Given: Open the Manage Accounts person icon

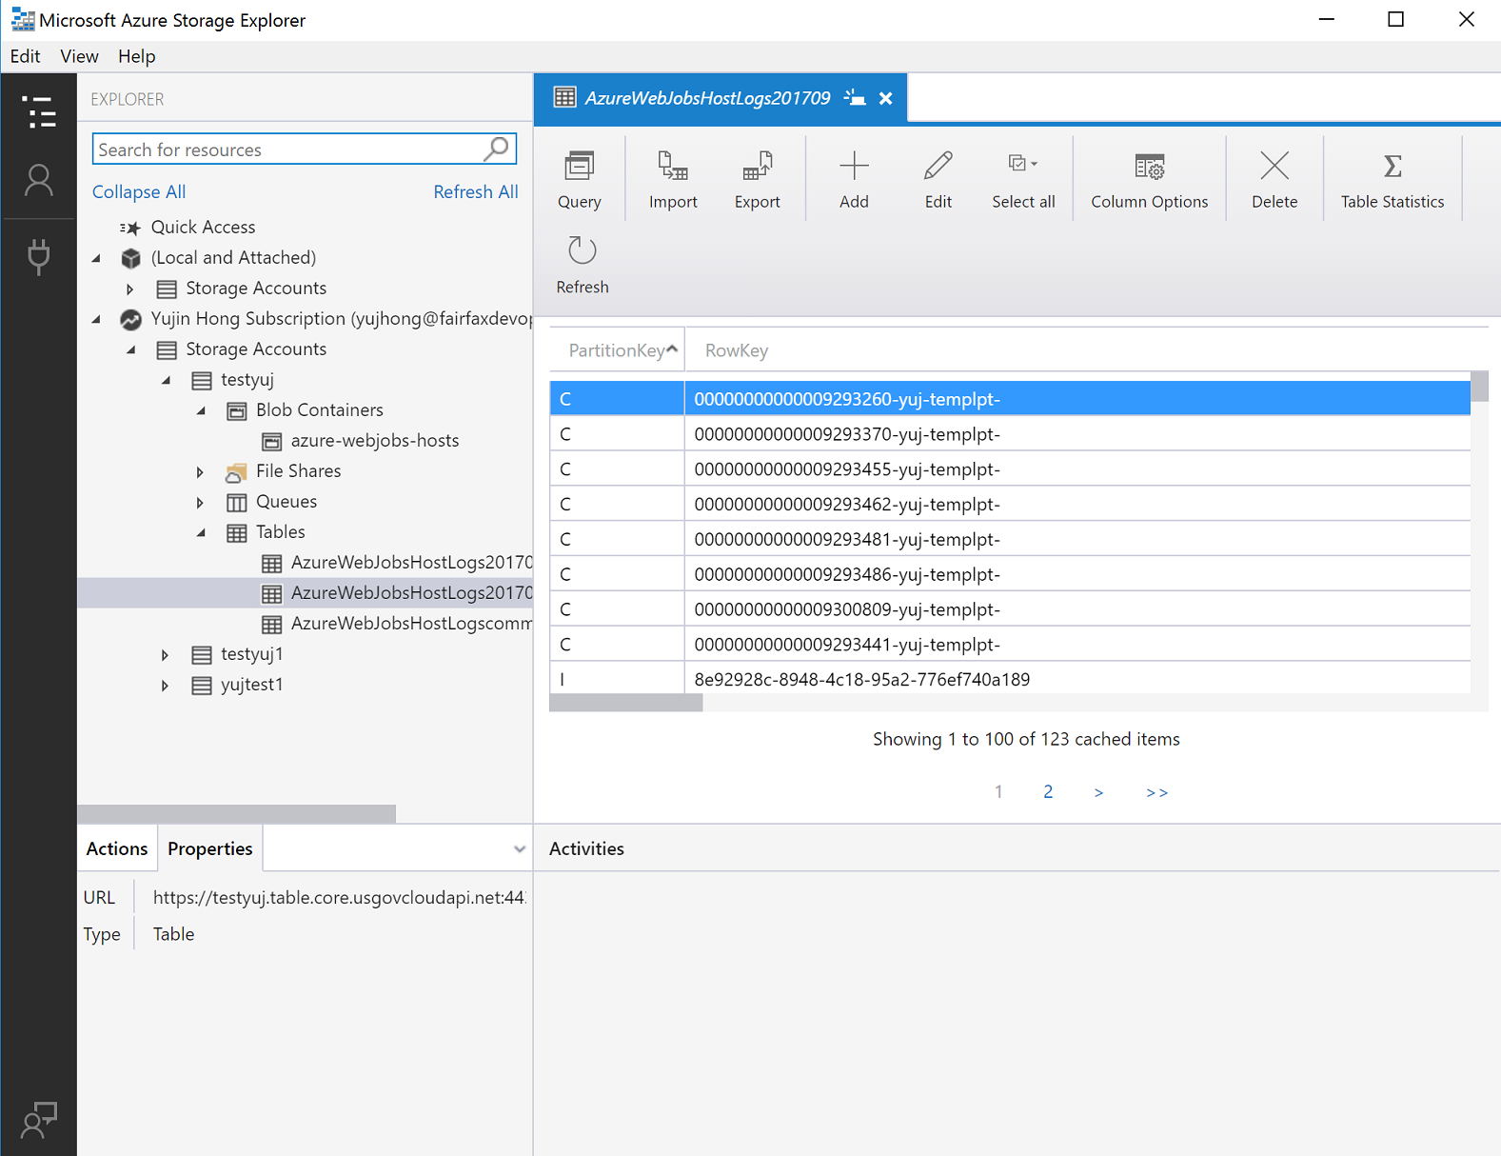Looking at the screenshot, I should [39, 180].
